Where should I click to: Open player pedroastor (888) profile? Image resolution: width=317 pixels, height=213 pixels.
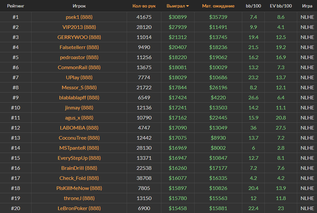click(79, 57)
